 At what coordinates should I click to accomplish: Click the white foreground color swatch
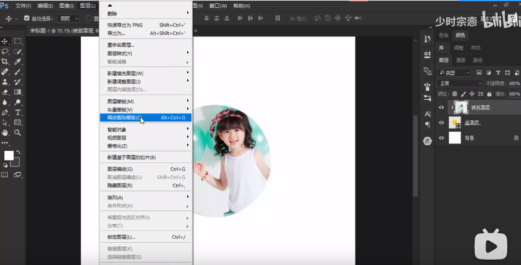(8, 156)
